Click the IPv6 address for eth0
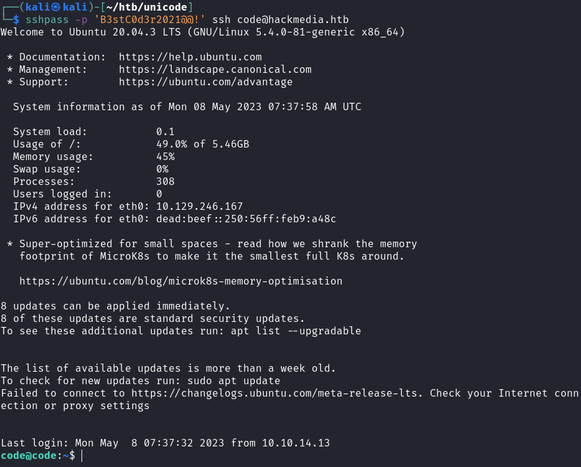This screenshot has height=467, width=581. 246,219
